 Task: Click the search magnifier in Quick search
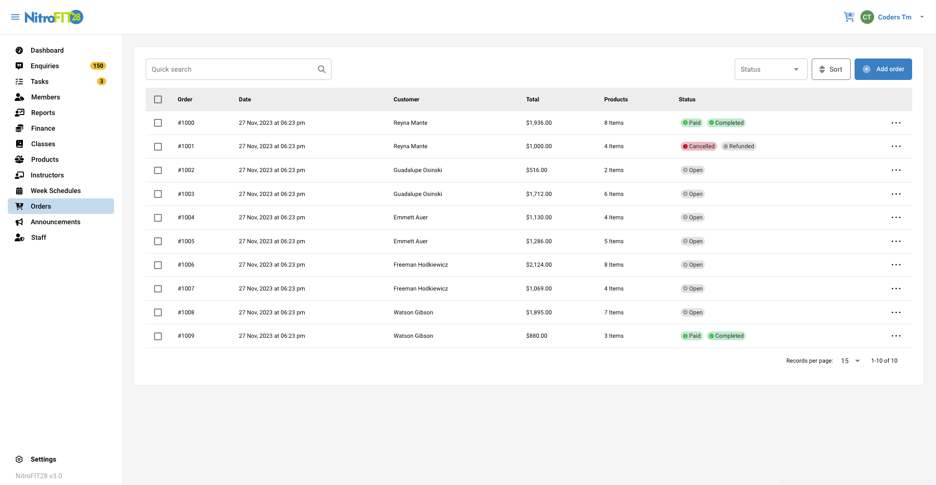(x=321, y=69)
